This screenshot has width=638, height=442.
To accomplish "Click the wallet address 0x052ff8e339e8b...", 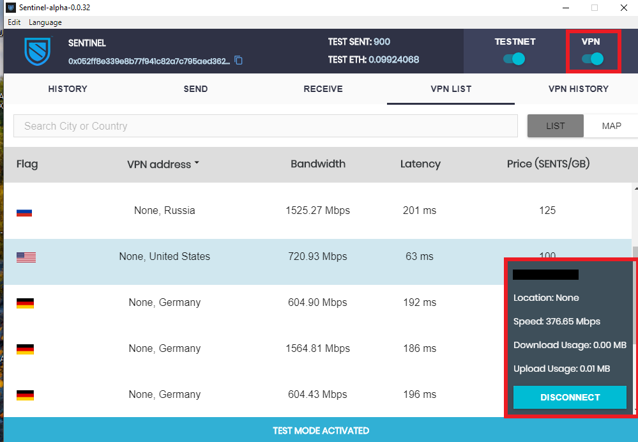I will (149, 61).
